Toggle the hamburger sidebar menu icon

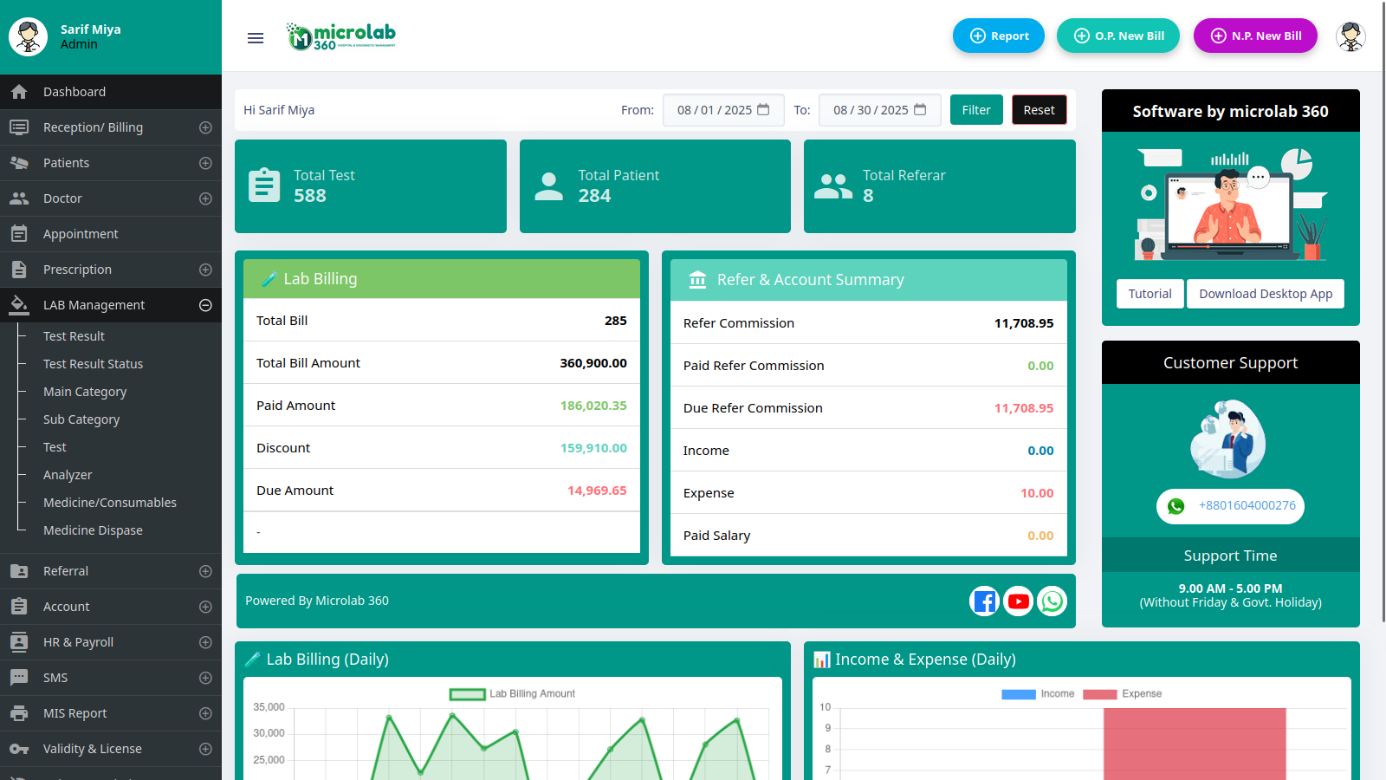(x=256, y=38)
